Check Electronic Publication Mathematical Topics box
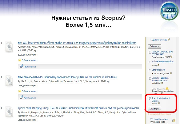Viewport: 180px width, 135px height. [x=150, y=78]
